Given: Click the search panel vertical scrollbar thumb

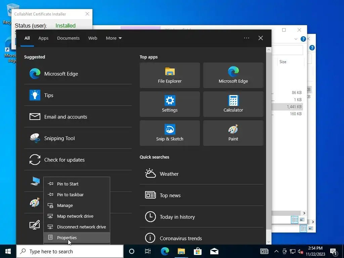Looking at the screenshot, I should pyautogui.click(x=268, y=140).
